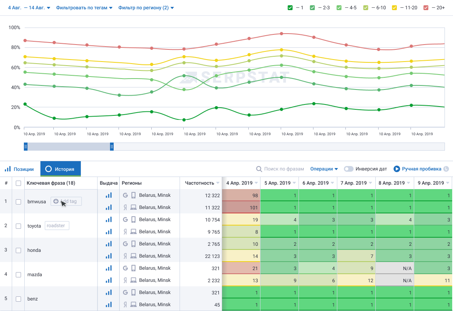Toggle legend checkbox for positions 4-5
Viewport: 453px width, 311px height.
pyautogui.click(x=339, y=8)
